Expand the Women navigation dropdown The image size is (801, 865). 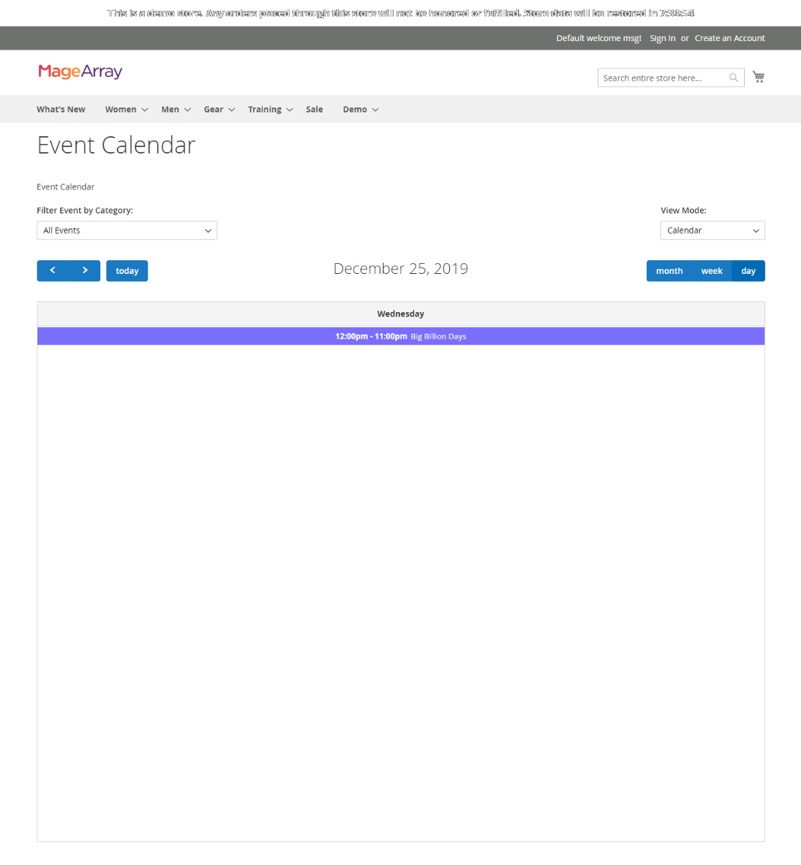pos(120,109)
